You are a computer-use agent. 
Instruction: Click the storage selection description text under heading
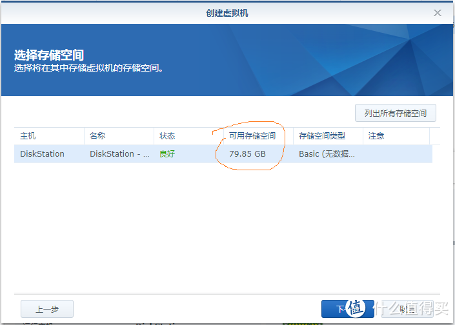[88, 67]
